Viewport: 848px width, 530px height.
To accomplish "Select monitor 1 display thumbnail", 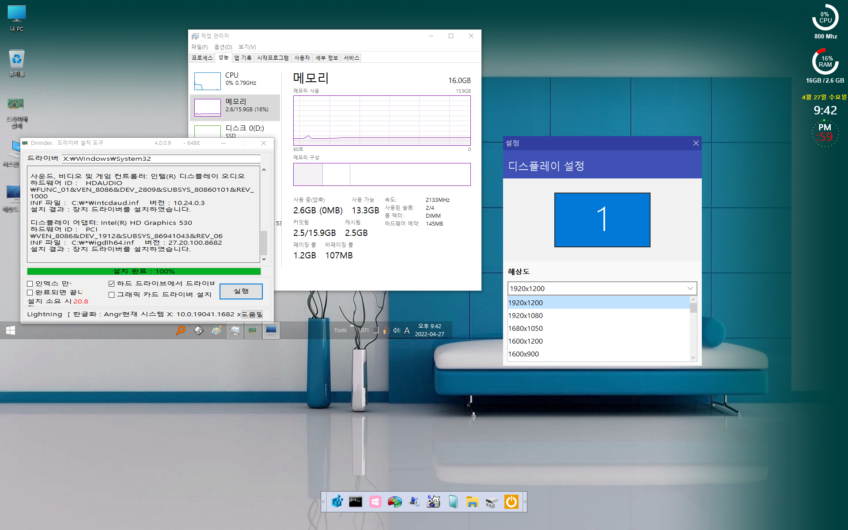I will (x=602, y=220).
